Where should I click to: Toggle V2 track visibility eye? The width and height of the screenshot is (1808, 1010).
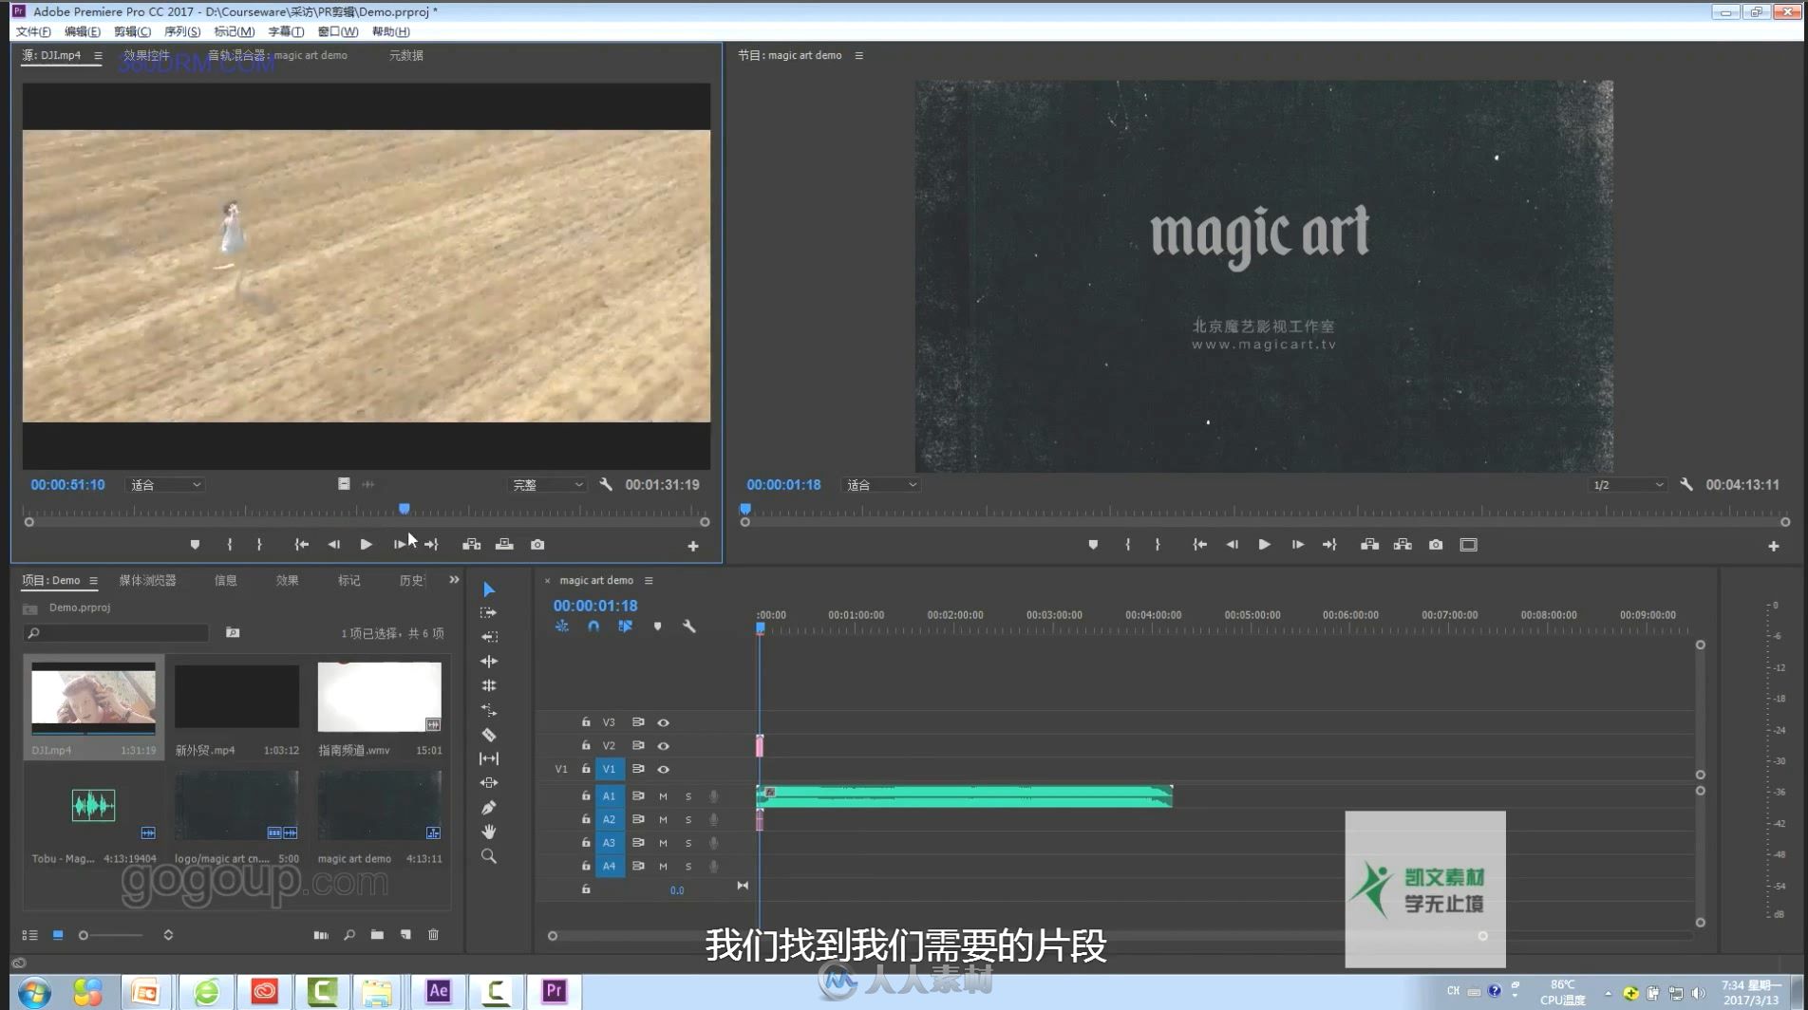tap(664, 746)
